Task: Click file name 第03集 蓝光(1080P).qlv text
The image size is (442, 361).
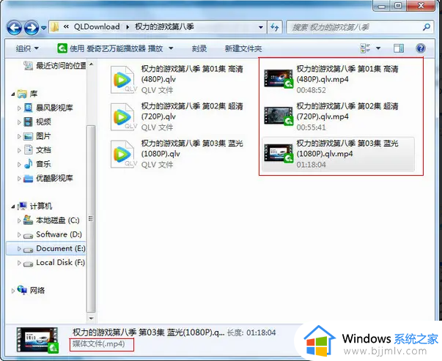Action: coord(192,149)
